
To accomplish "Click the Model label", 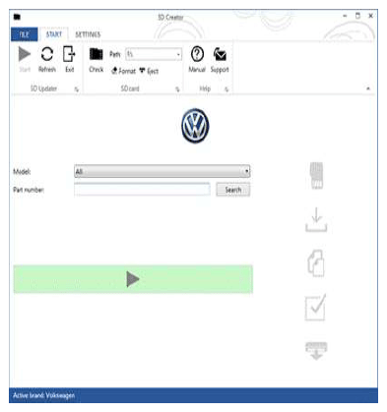I will click(22, 172).
